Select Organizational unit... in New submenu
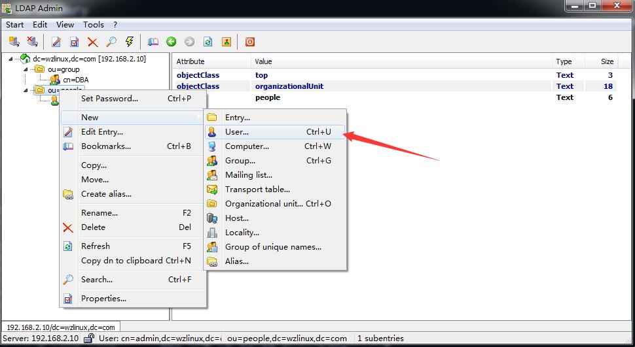This screenshot has height=347, width=635. point(275,204)
